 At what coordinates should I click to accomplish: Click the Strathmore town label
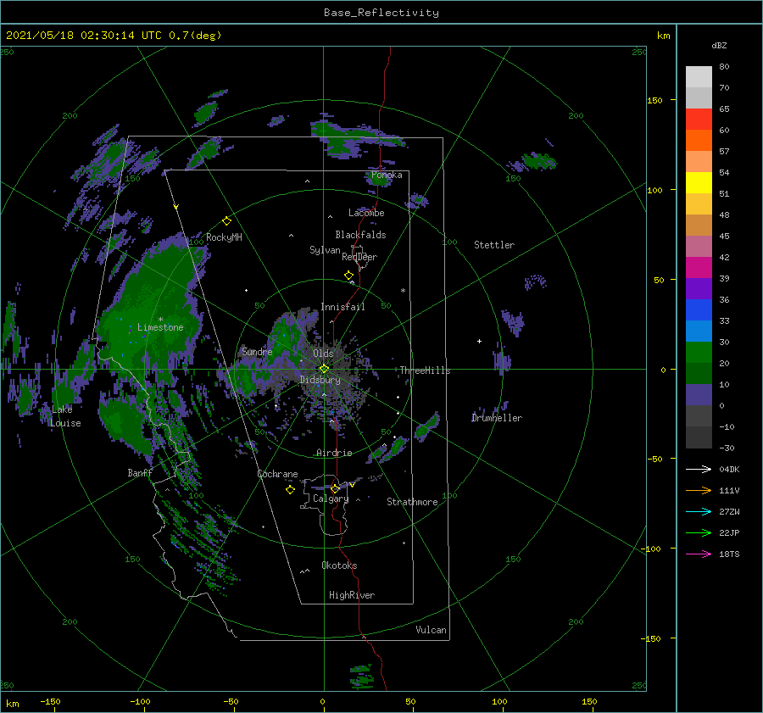[412, 502]
